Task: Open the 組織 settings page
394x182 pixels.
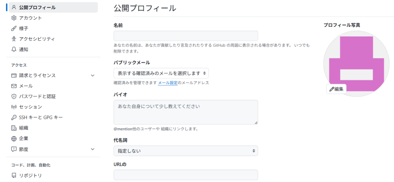Action: tap(23, 128)
